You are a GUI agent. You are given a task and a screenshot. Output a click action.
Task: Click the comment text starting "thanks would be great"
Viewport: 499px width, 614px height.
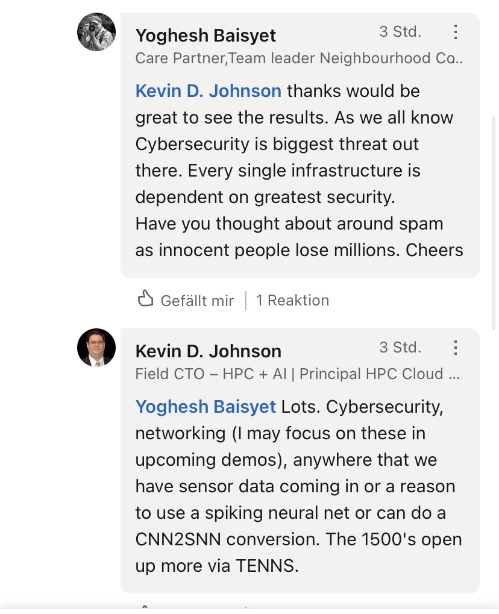299,171
